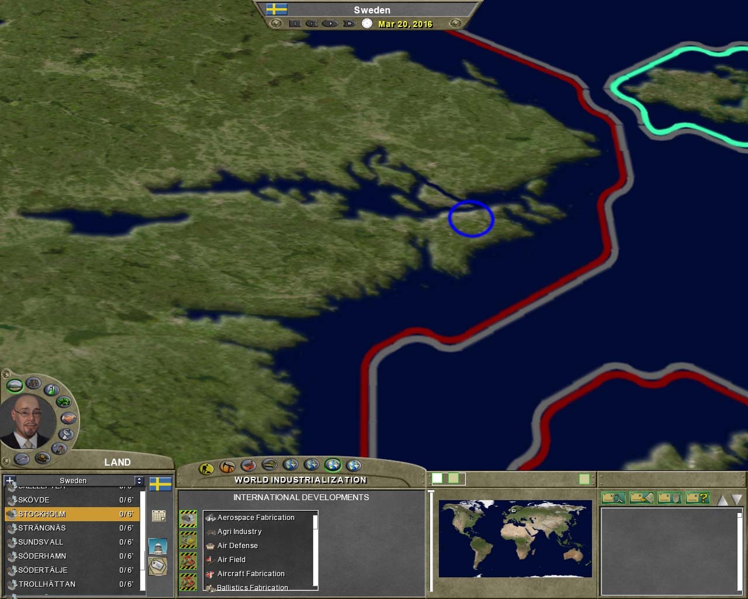
Task: Toggle the second beige minimap filter square
Action: pos(453,478)
